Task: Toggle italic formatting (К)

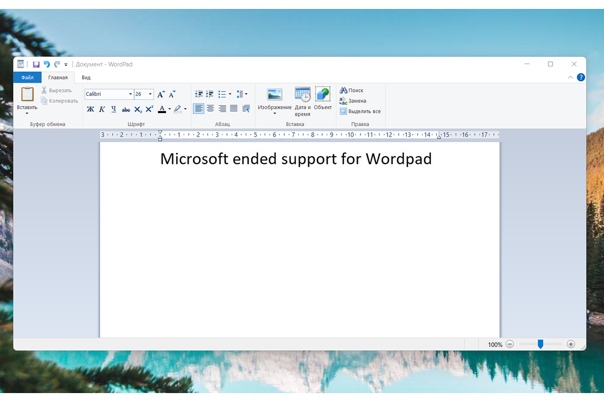Action: 102,109
